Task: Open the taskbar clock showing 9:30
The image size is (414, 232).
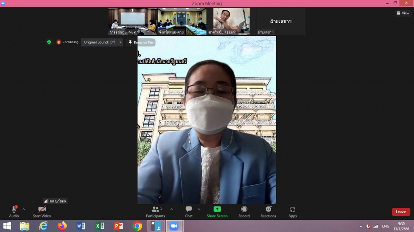Action: [401, 226]
